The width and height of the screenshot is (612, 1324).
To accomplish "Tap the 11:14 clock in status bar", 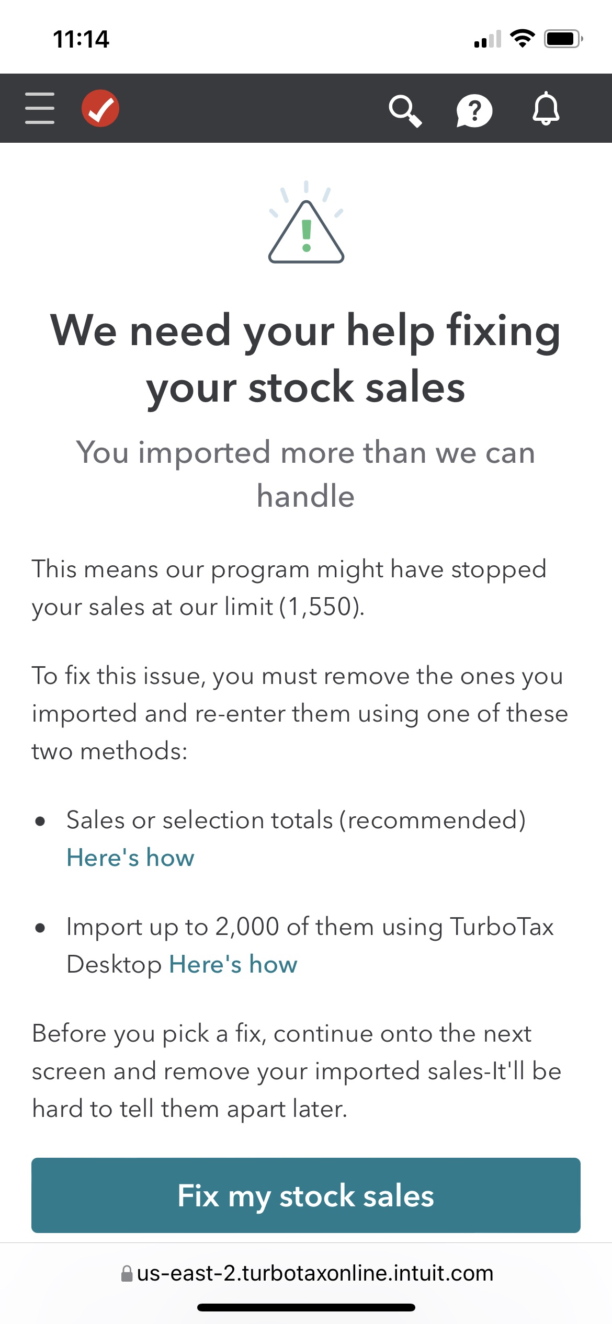I will pyautogui.click(x=81, y=39).
